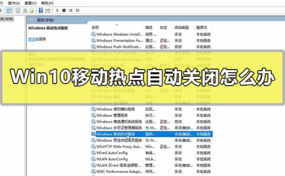Select the WLAN Direct 服务连接管... service name
The image size is (285, 176).
(x=118, y=165)
